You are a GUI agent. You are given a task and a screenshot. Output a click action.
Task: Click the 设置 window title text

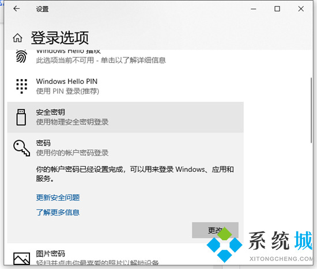(x=42, y=9)
